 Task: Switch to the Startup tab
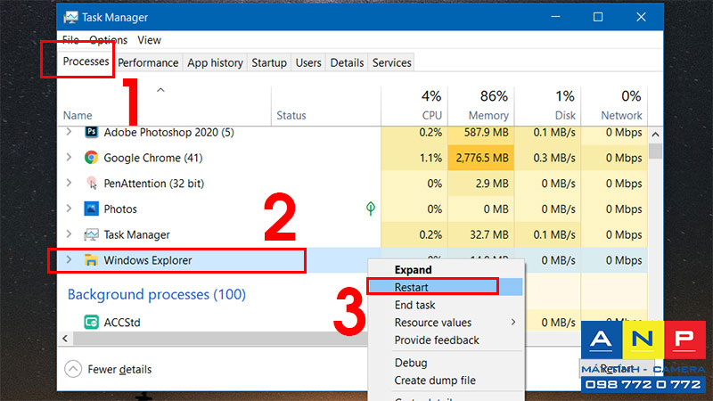269,62
